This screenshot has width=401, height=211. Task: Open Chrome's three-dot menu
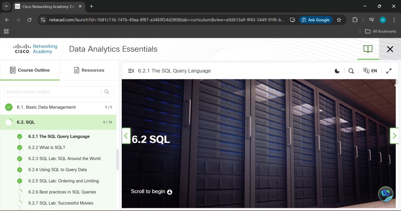pyautogui.click(x=394, y=20)
